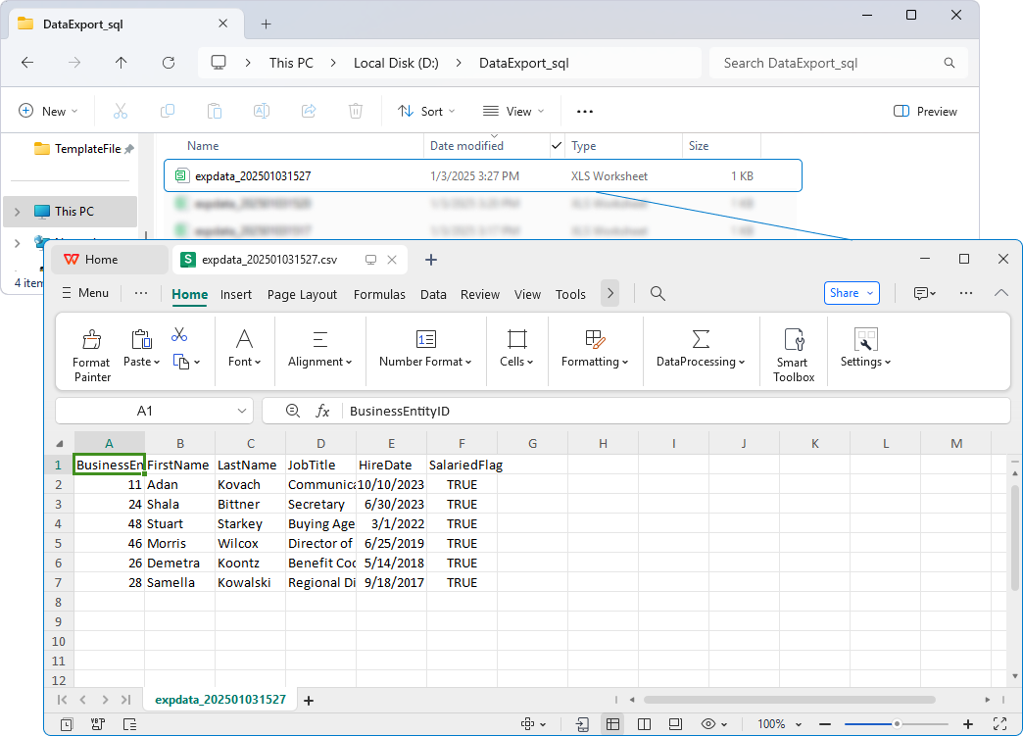Click the vertical scrollbar in sheet
The height and width of the screenshot is (736, 1023).
1015,538
